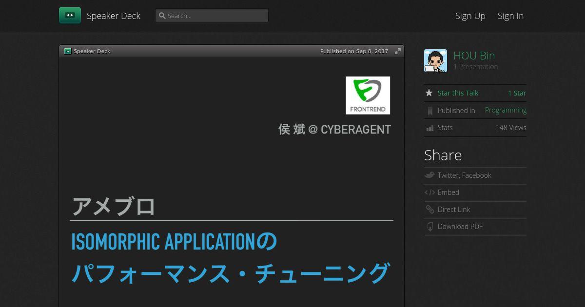Focus the Search input field
The image size is (585, 307).
(212, 16)
